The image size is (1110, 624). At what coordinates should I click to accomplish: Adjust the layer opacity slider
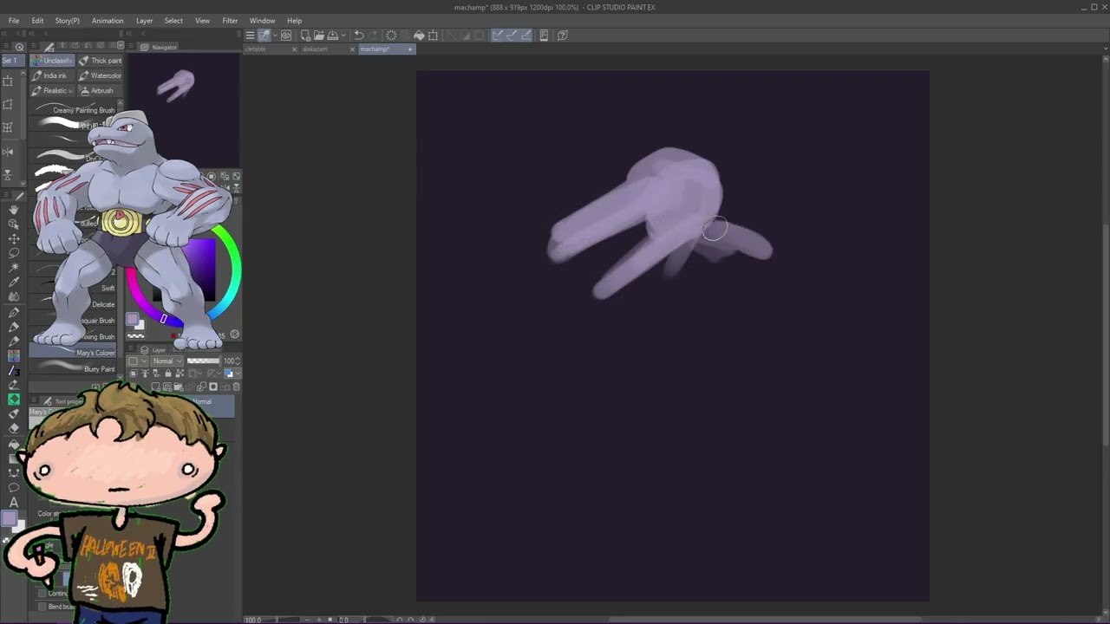[x=204, y=361]
